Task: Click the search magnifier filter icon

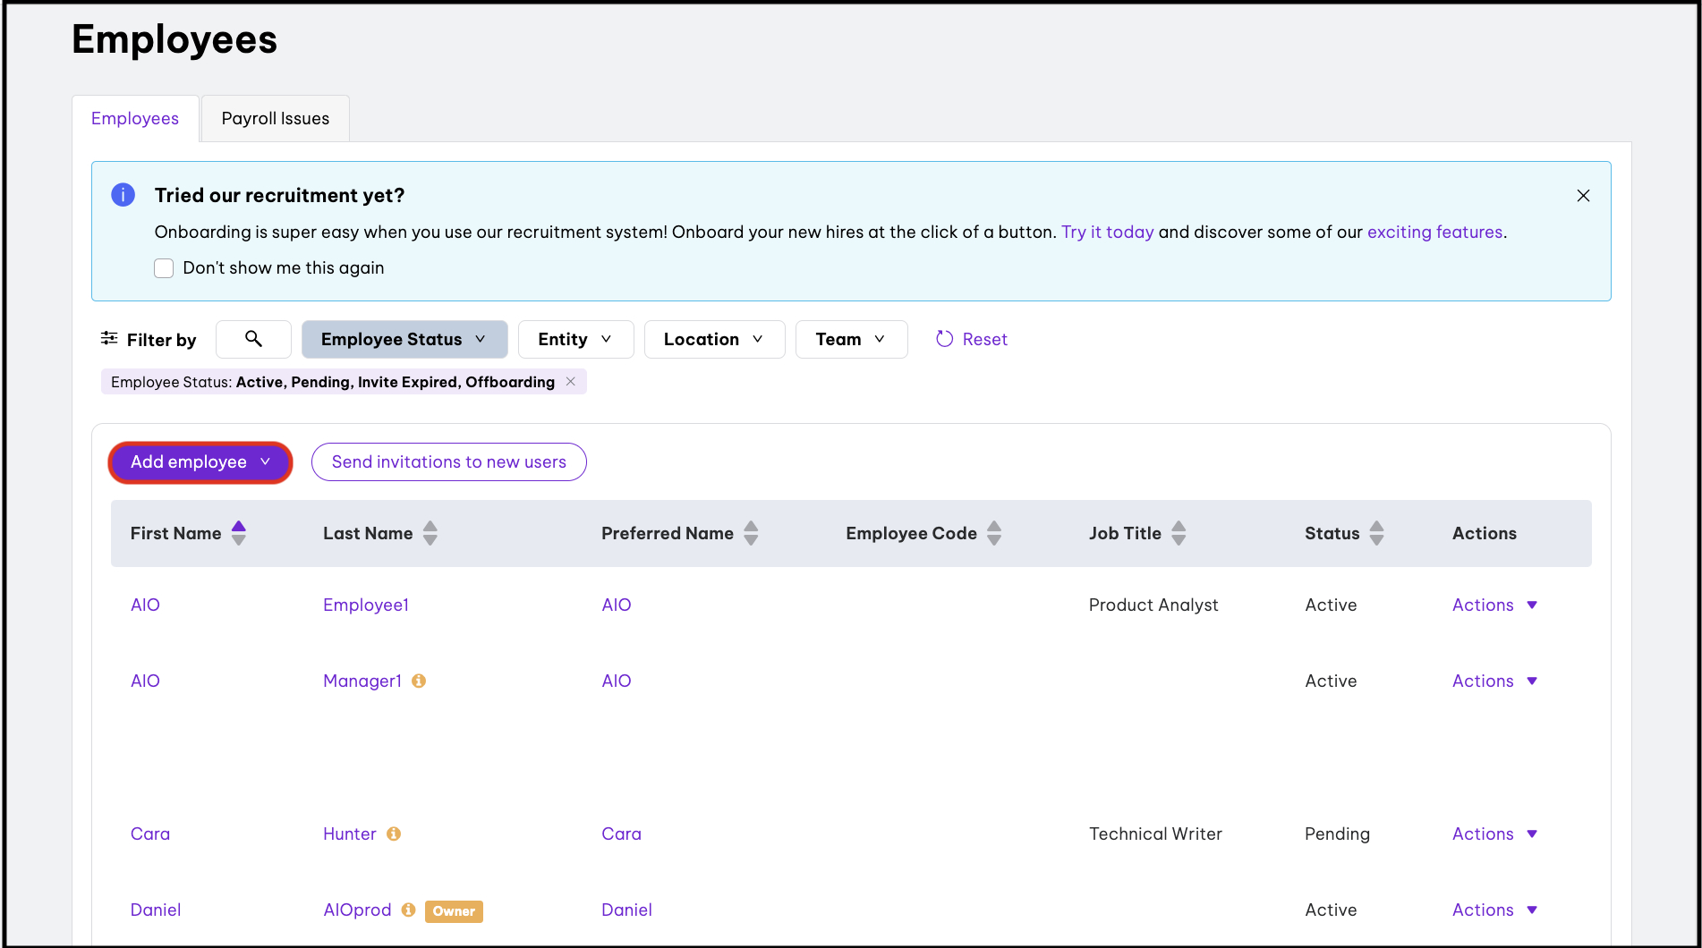Action: pos(253,339)
